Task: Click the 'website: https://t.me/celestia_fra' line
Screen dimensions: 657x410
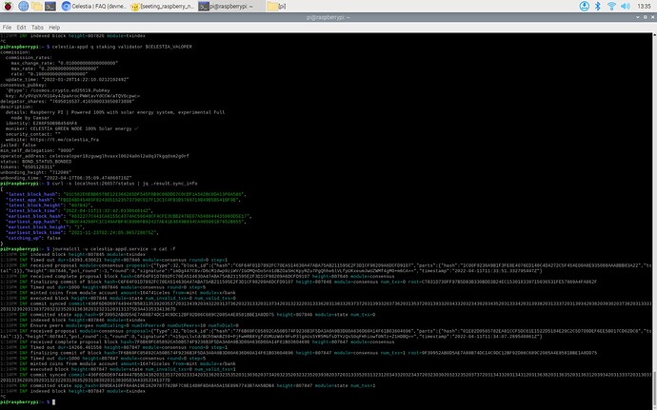Action: pos(52,140)
